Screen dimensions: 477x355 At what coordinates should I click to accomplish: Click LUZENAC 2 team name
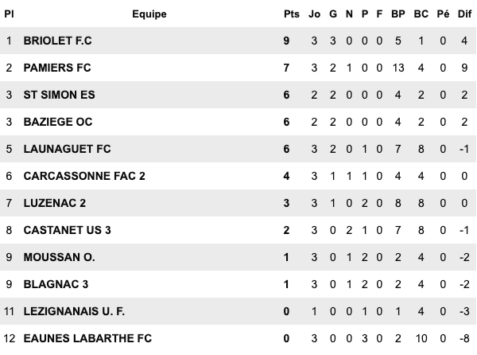pos(53,203)
